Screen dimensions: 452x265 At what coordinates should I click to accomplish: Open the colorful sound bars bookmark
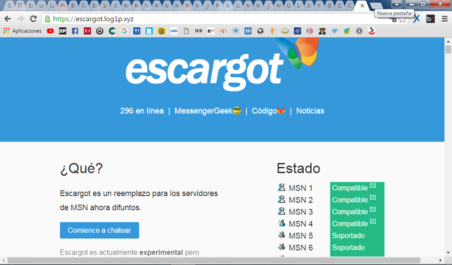(310, 31)
